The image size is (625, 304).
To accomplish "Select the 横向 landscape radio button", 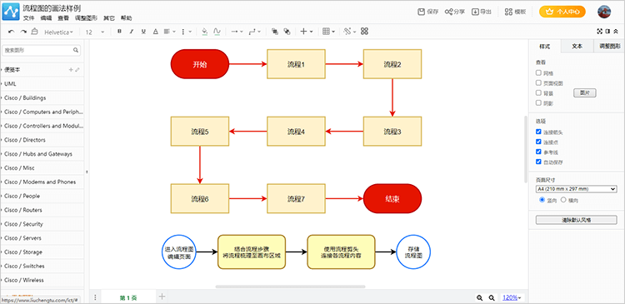I will coord(563,200).
